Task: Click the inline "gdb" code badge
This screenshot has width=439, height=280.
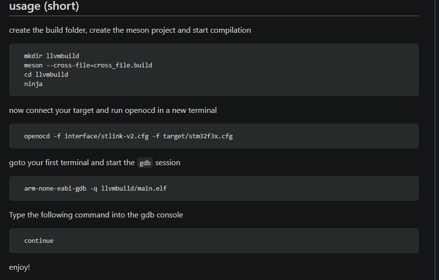Action: [145, 163]
